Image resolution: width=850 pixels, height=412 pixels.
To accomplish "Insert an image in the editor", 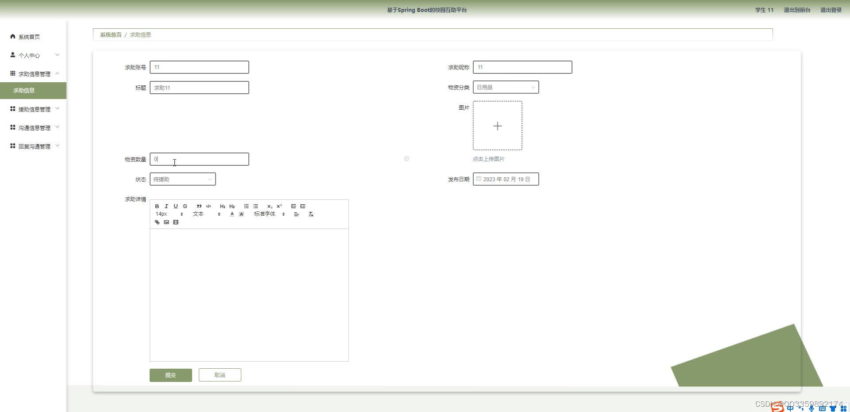I will (166, 222).
